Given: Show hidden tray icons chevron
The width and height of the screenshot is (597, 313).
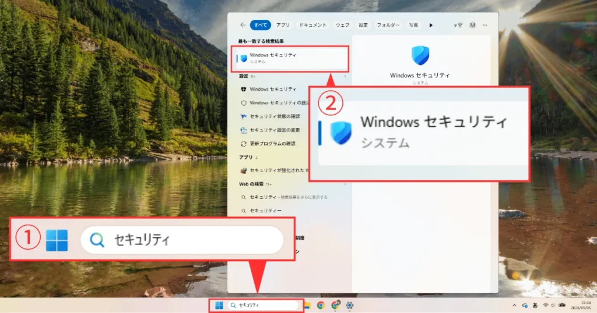Looking at the screenshot, I should coord(514,305).
